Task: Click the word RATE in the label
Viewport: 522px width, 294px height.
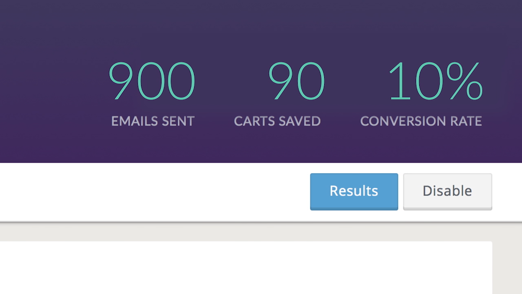Action: (466, 121)
